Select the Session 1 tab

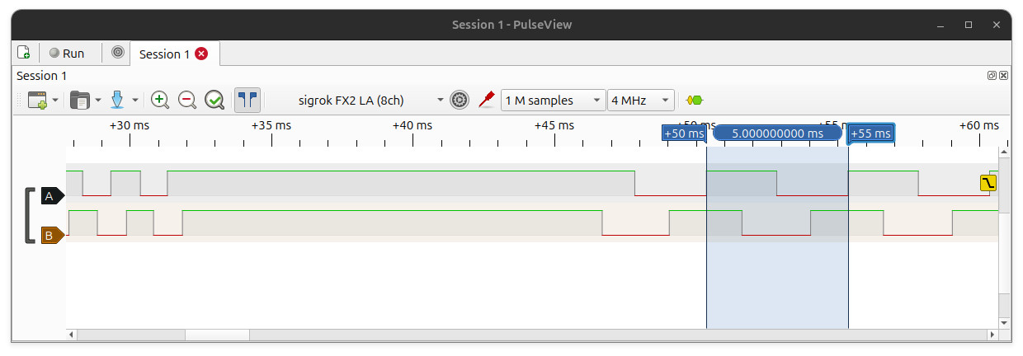pos(164,54)
